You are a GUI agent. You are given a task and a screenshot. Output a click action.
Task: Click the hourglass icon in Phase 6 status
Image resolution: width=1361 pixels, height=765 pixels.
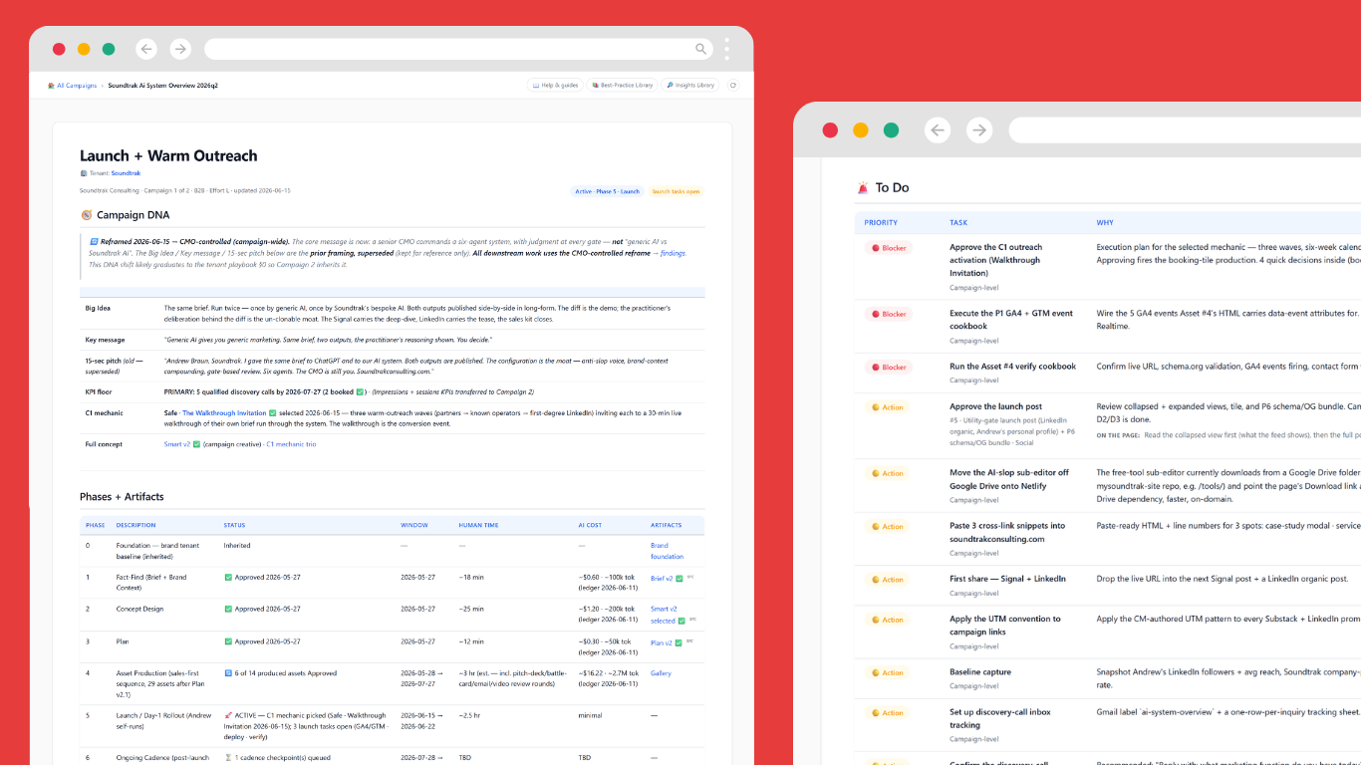(228, 758)
